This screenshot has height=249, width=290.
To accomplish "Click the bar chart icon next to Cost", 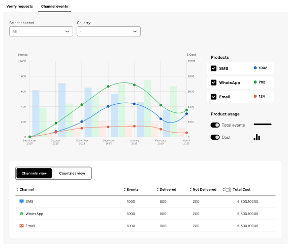I will click(x=256, y=137).
